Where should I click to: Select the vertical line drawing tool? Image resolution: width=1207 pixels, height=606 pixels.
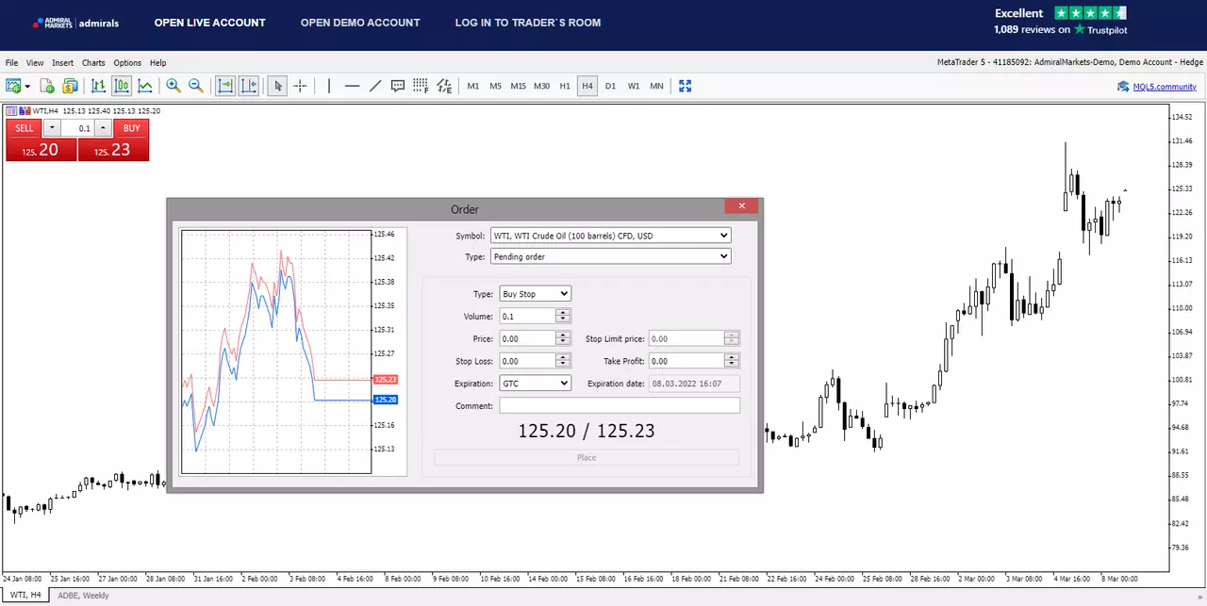click(x=329, y=86)
